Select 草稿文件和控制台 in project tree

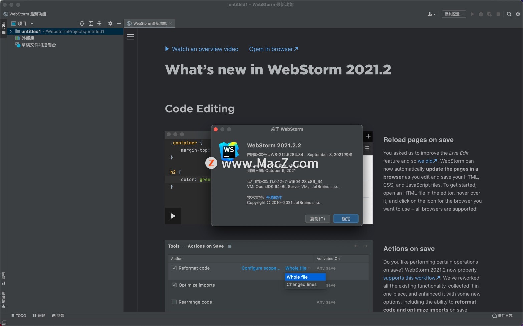pyautogui.click(x=36, y=45)
